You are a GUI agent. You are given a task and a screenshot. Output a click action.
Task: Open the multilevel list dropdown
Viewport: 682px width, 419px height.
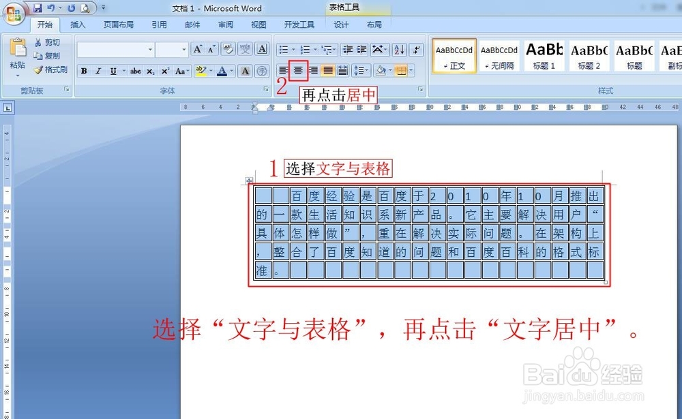pyautogui.click(x=329, y=50)
